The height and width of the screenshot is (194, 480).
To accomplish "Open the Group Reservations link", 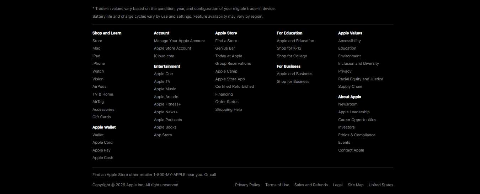I will (x=233, y=63).
